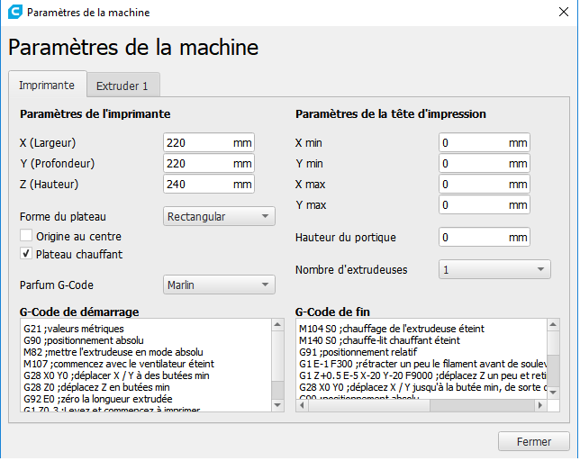
Task: Open the Forme du plateau dropdown
Action: point(220,216)
